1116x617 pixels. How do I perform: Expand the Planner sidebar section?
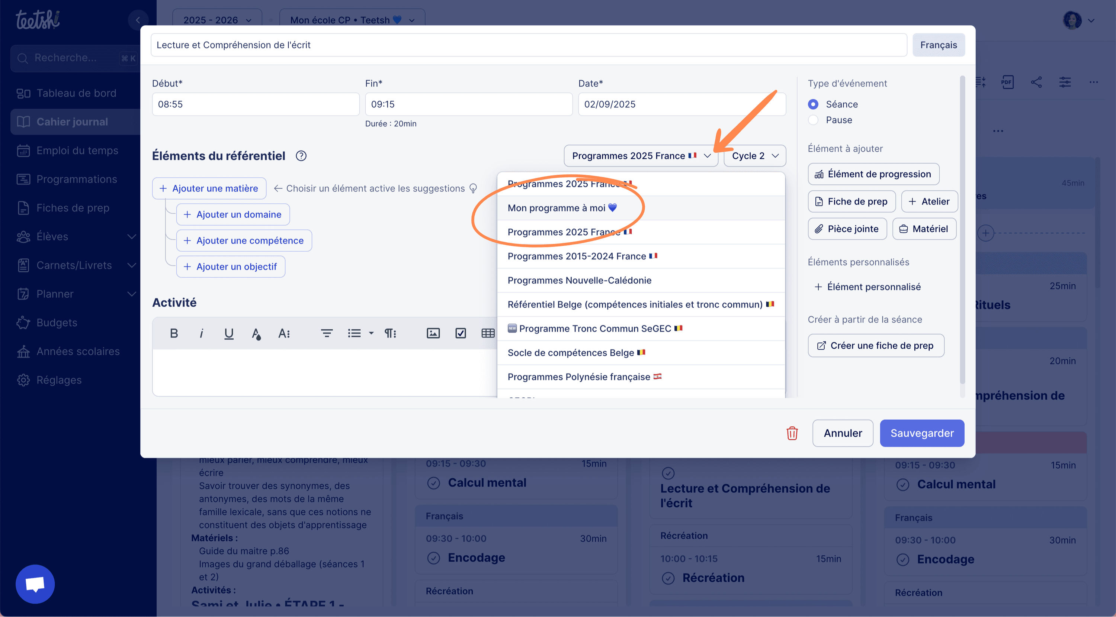[x=131, y=294]
